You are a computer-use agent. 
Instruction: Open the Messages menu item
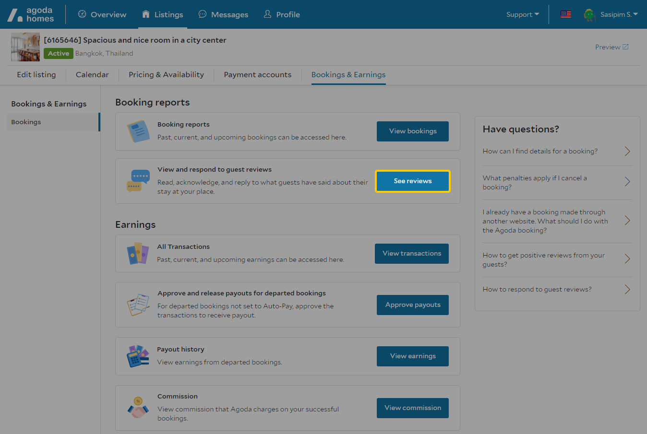point(223,14)
